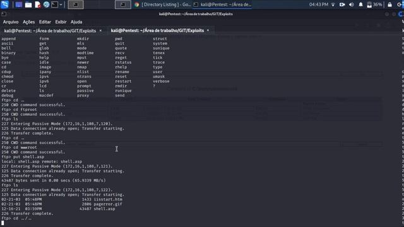Close the first terminal tab

(x=100, y=31)
